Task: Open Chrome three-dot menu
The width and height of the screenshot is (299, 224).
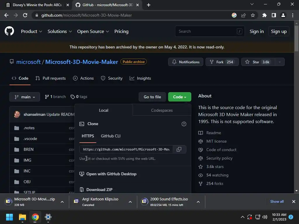Action: (293, 15)
